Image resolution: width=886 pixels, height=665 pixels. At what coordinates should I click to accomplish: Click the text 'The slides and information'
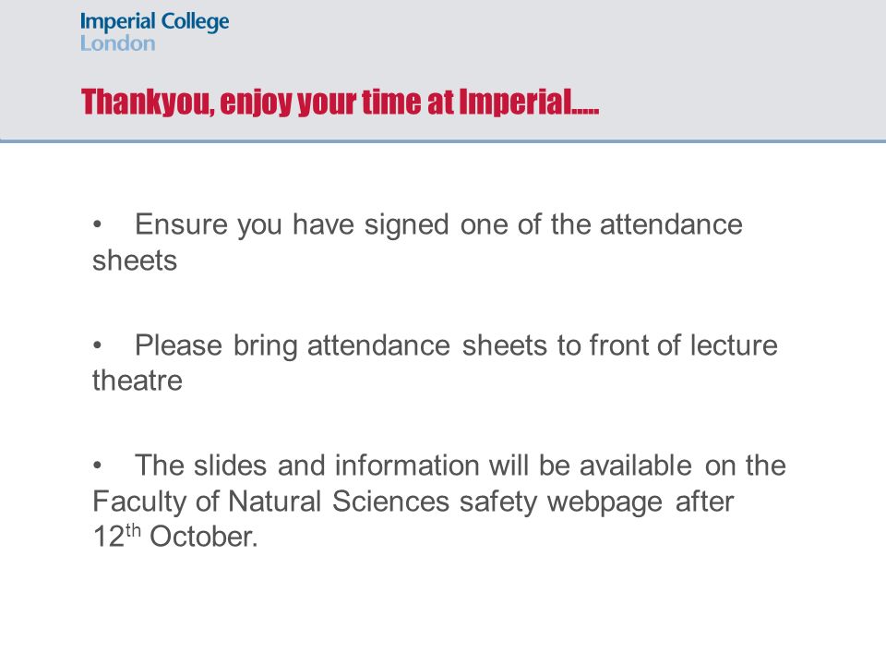(x=306, y=465)
